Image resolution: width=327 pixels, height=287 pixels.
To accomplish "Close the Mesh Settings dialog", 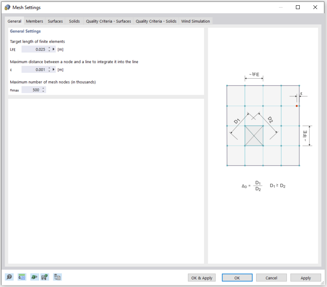I will pyautogui.click(x=315, y=7).
